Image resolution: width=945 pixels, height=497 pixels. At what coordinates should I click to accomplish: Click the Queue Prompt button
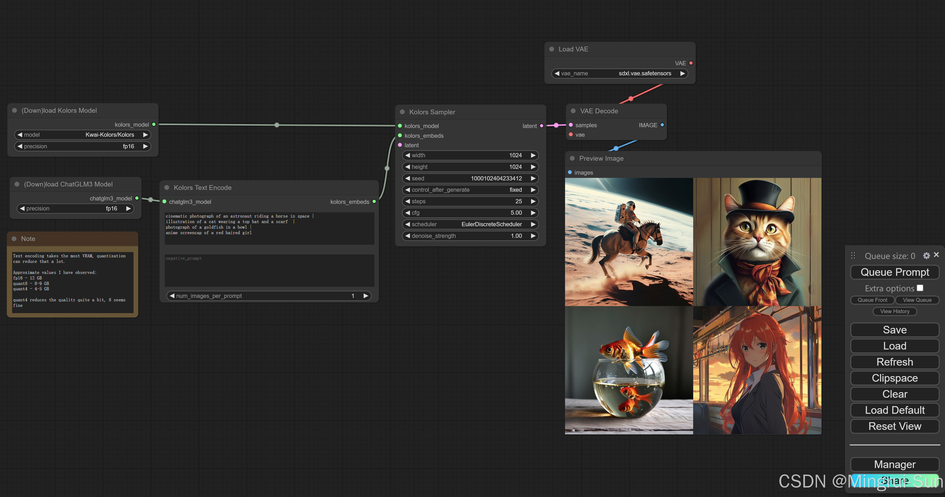coord(894,272)
